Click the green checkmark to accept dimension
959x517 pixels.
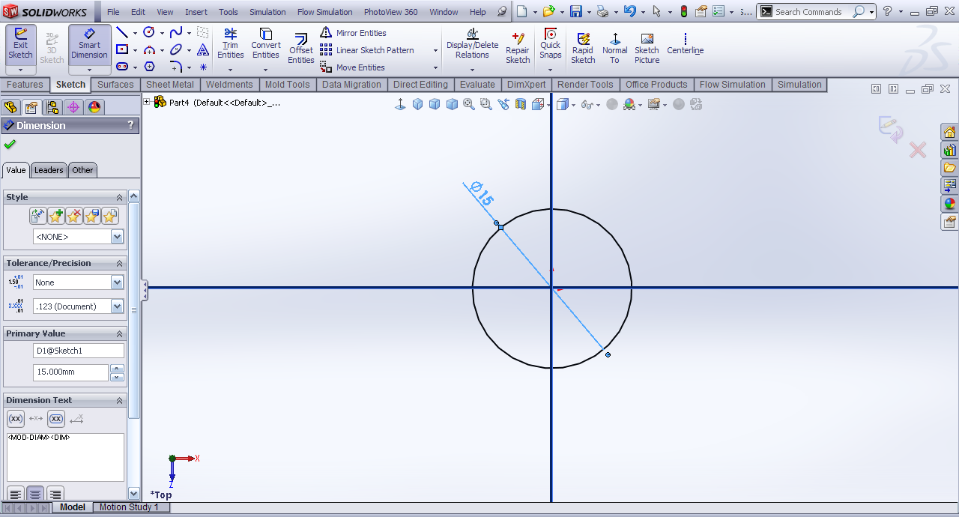(x=10, y=145)
